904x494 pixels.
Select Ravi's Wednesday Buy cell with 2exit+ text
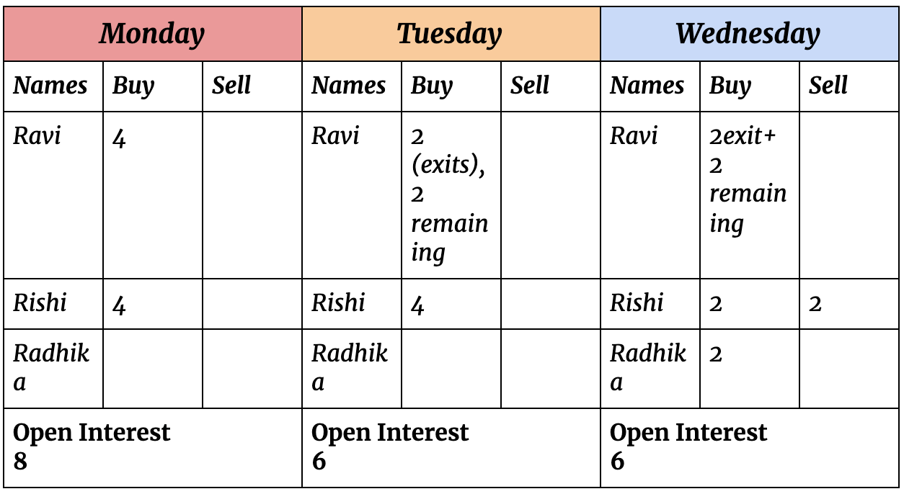[x=749, y=194]
